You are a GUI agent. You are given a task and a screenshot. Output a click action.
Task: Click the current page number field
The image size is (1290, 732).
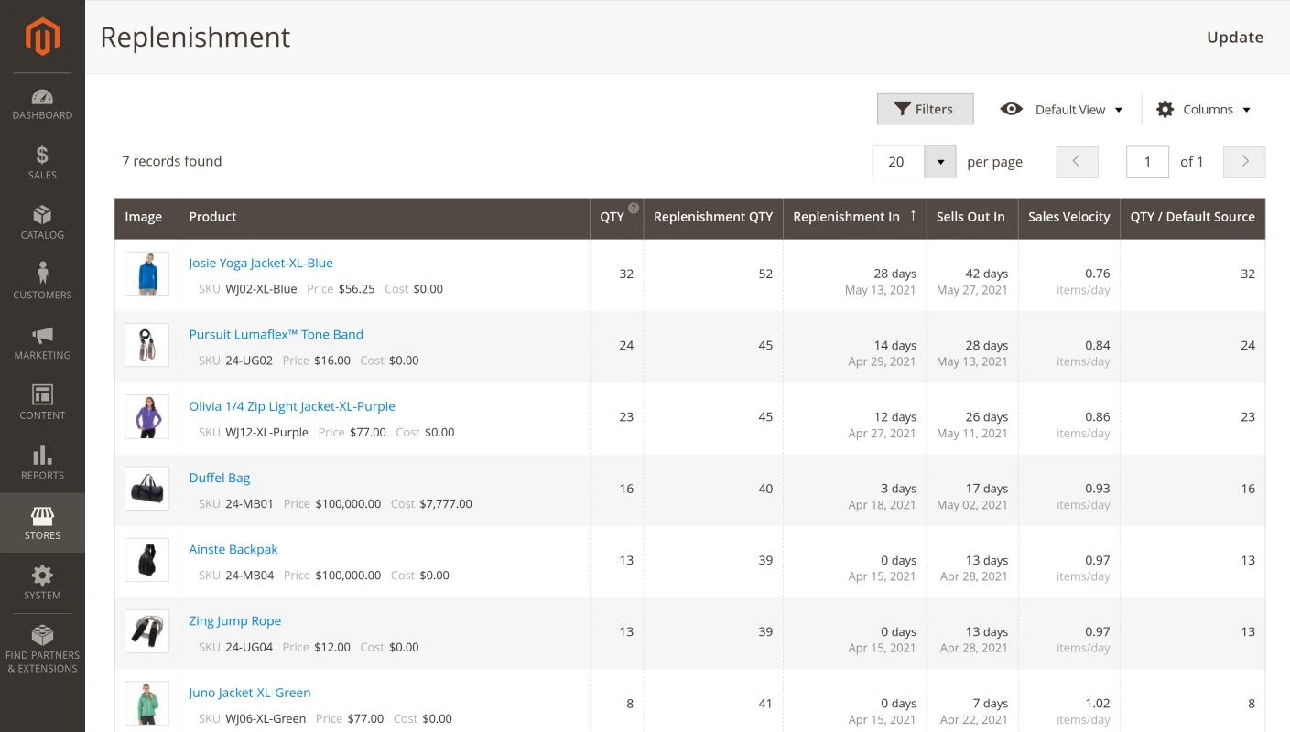tap(1147, 162)
